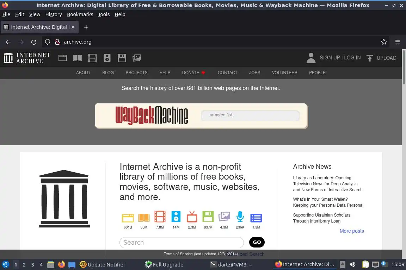The height and width of the screenshot is (270, 406).
Task: Open the Web icon in top navigation
Action: point(63,58)
